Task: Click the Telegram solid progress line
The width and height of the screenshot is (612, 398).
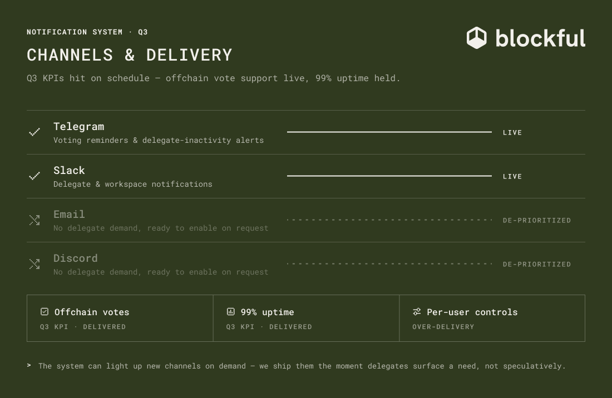Action: tap(389, 132)
